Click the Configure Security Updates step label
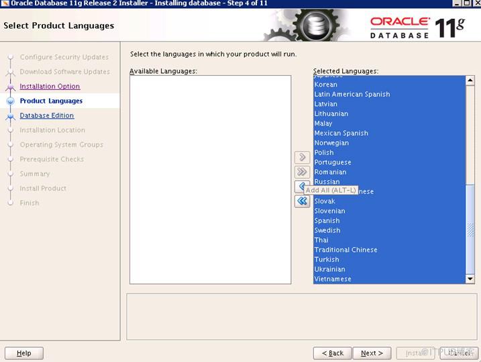The height and width of the screenshot is (362, 481). 64,57
